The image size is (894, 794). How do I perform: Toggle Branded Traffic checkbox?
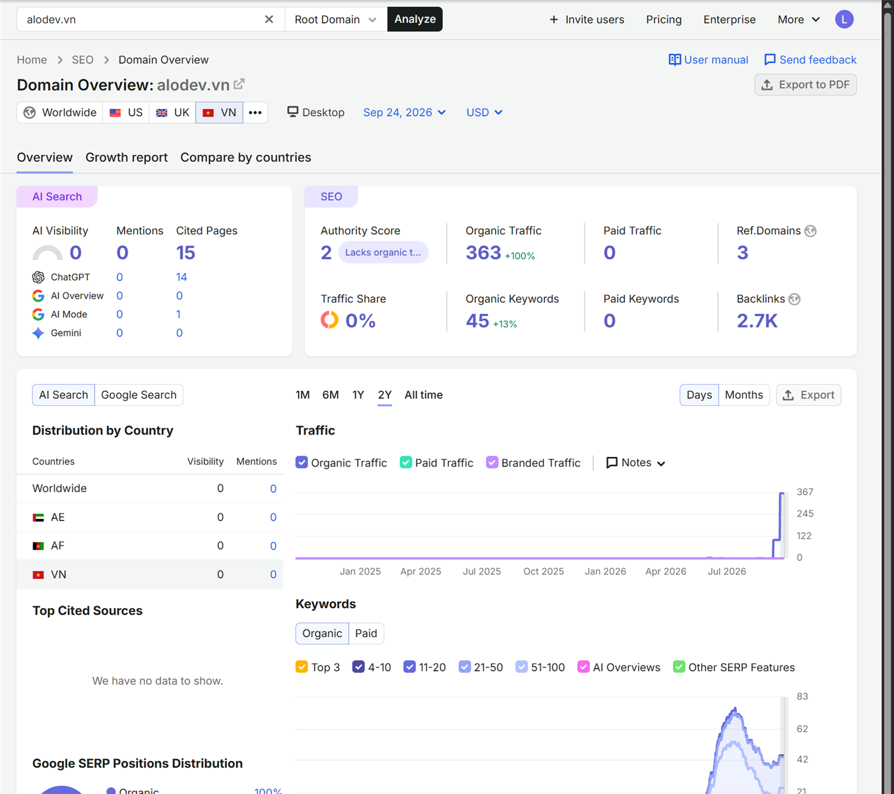[492, 462]
